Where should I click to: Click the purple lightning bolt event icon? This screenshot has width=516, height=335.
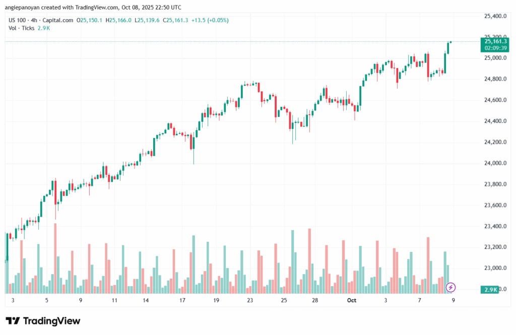click(451, 287)
